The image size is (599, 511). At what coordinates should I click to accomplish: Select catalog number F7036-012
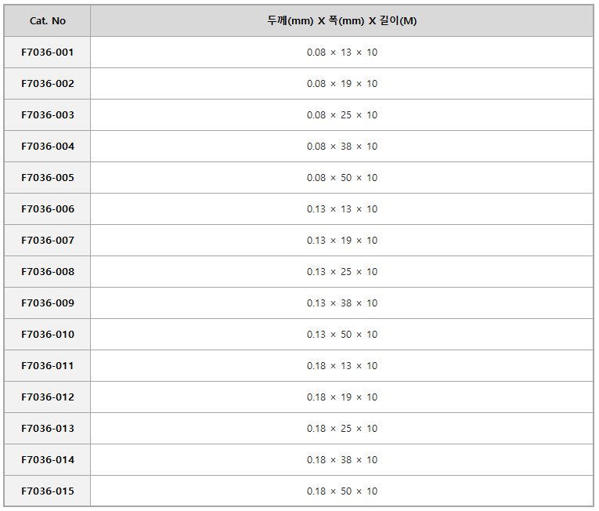pos(47,397)
